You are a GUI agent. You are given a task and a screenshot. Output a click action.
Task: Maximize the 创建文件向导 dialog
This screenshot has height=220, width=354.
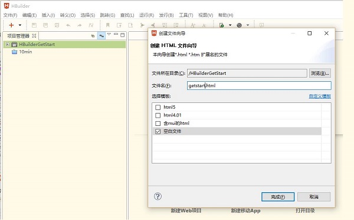tap(310, 33)
